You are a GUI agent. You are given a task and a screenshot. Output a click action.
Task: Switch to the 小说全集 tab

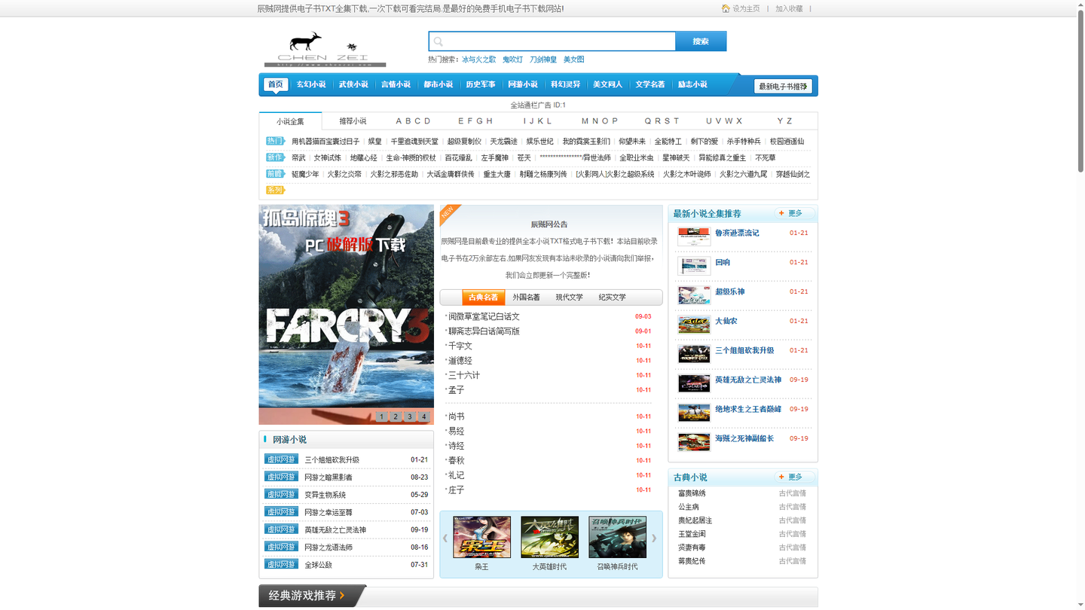point(290,121)
